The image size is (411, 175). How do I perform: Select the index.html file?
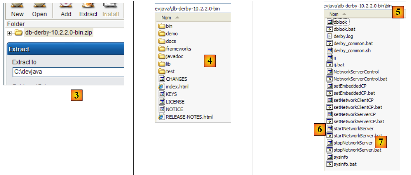point(177,86)
